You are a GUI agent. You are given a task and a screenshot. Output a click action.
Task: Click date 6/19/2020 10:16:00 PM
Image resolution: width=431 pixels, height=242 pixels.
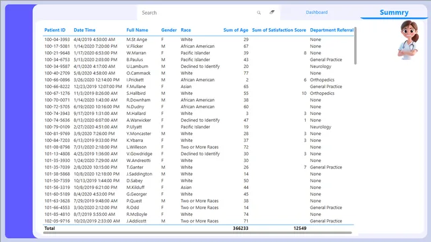pos(96,107)
